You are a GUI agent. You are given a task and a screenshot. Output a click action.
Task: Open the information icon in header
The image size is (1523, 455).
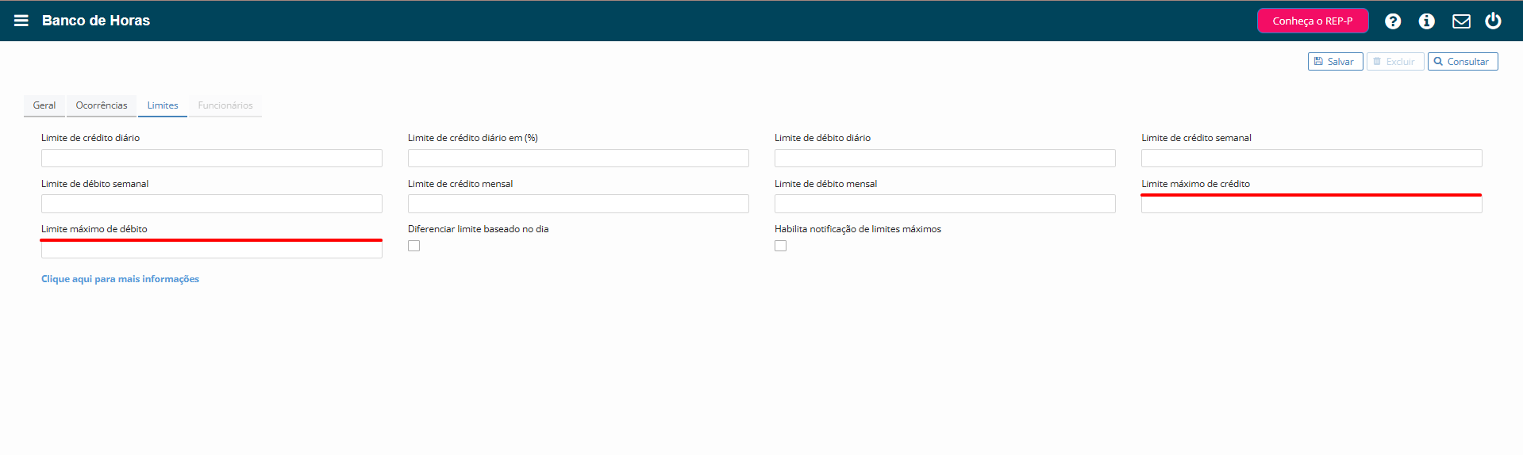[1427, 21]
